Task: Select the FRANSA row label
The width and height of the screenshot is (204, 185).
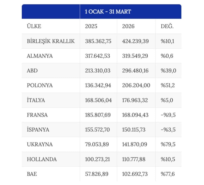Action: 37,115
